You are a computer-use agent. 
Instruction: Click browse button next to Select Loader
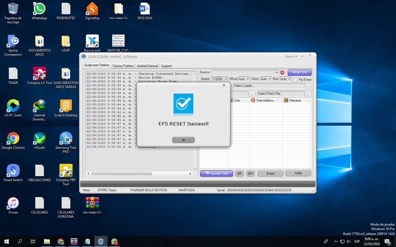308,86
